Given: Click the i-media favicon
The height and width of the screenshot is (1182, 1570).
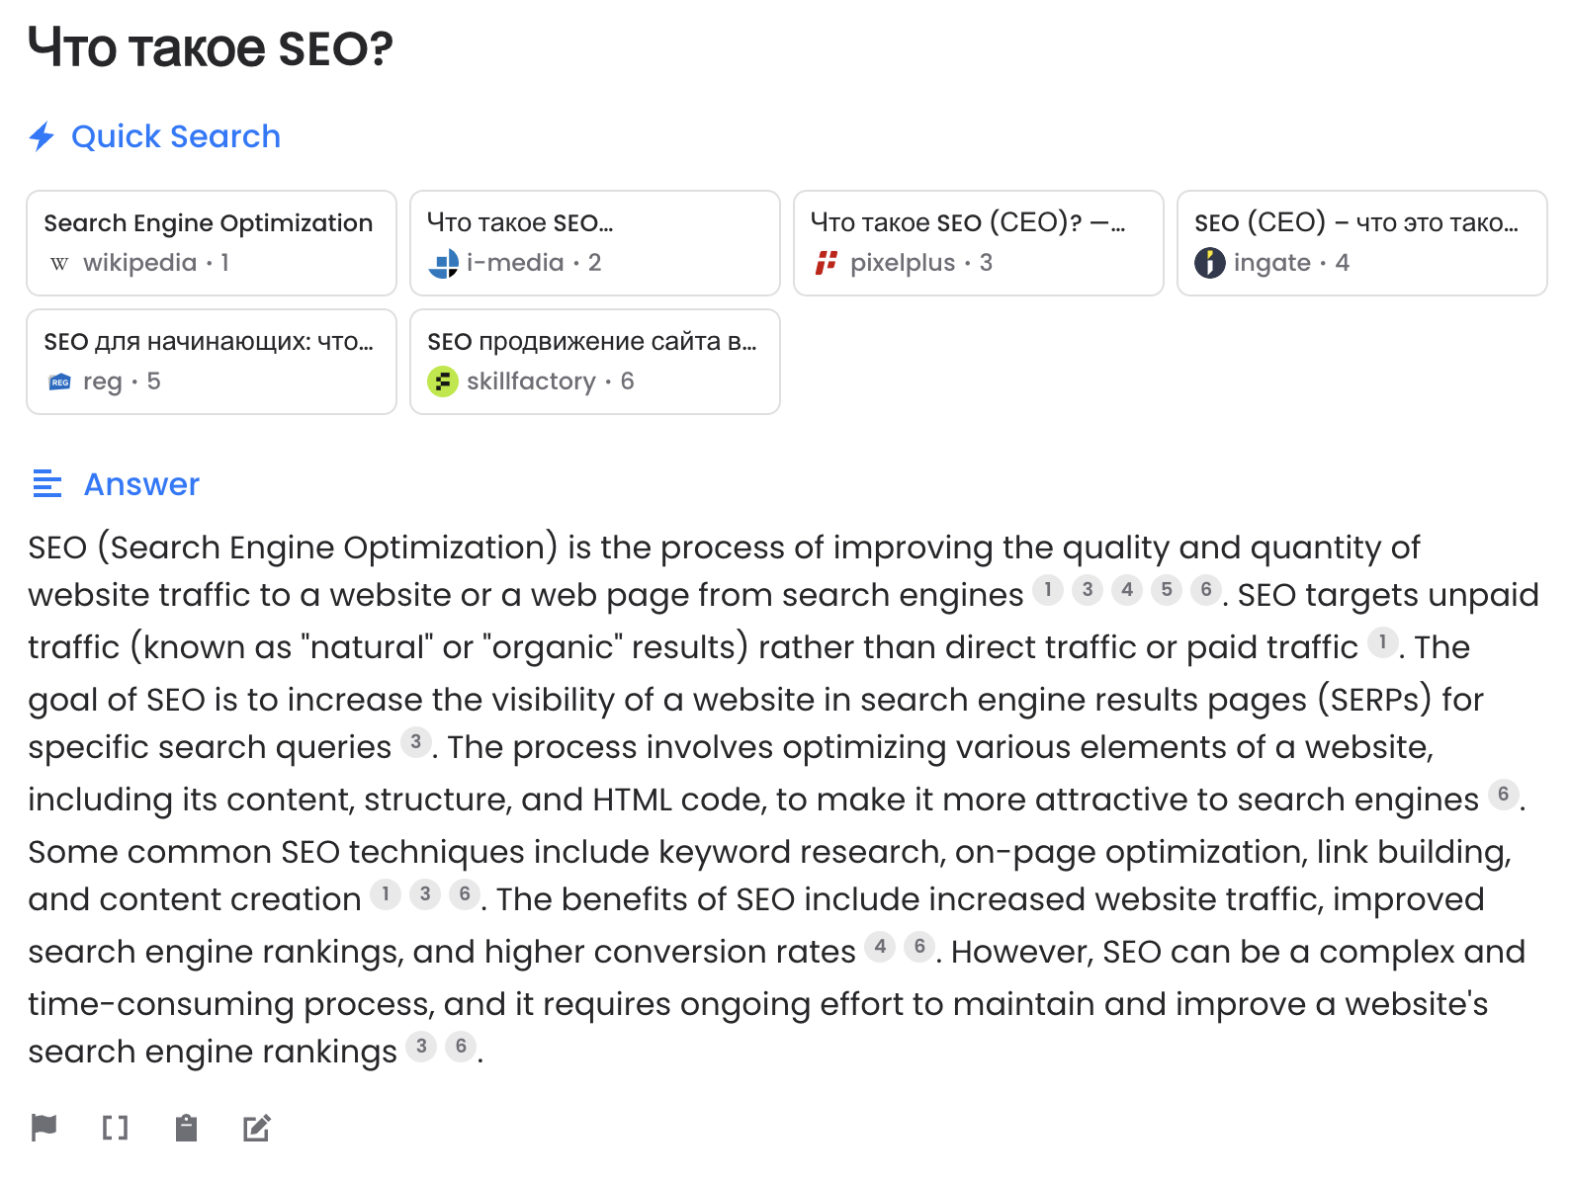Looking at the screenshot, I should tap(443, 263).
